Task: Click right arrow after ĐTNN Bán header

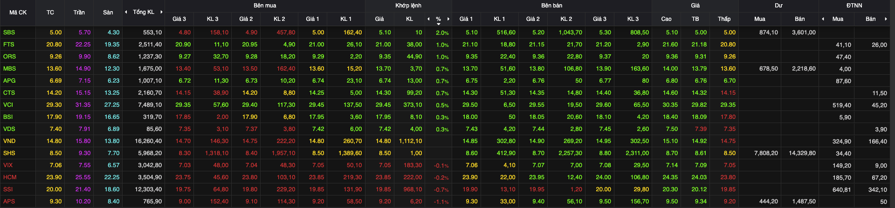Action: 886,19
